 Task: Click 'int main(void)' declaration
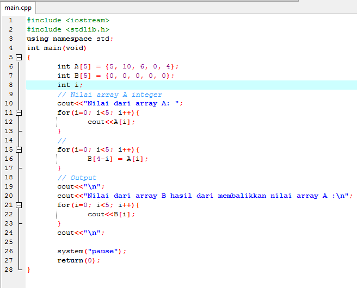[x=57, y=48]
